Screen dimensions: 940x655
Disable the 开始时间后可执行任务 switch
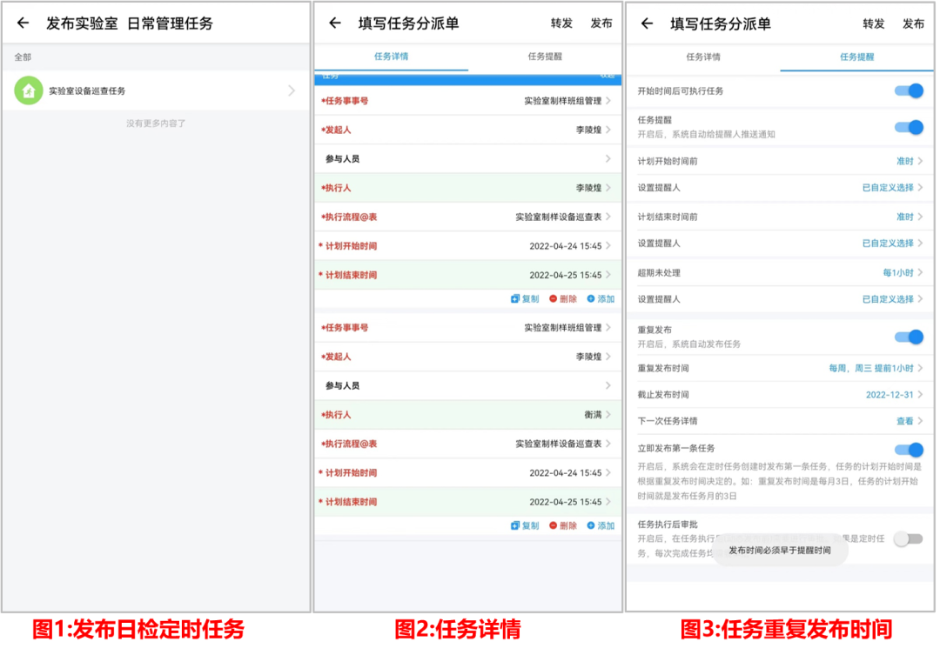(909, 91)
